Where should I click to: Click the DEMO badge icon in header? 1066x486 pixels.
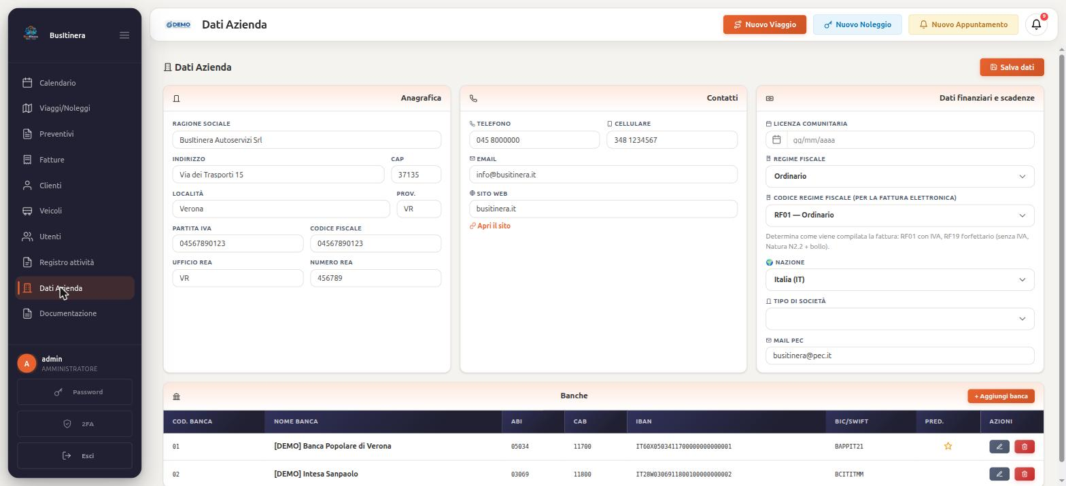point(178,24)
